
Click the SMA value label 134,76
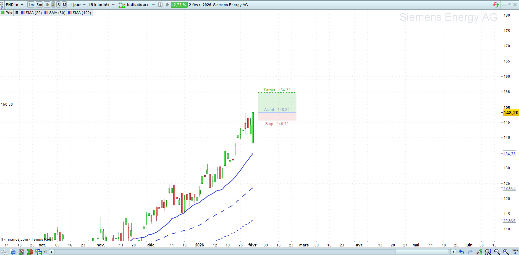pos(509,154)
